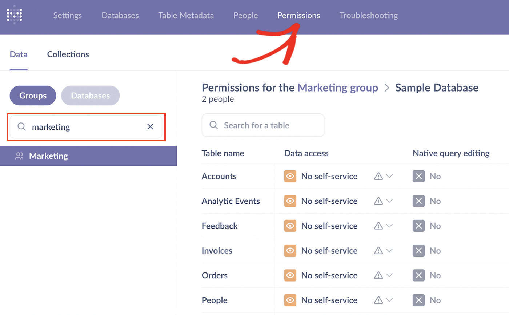This screenshot has height=315, width=509.
Task: Clear the marketing search with the X icon
Action: (150, 126)
